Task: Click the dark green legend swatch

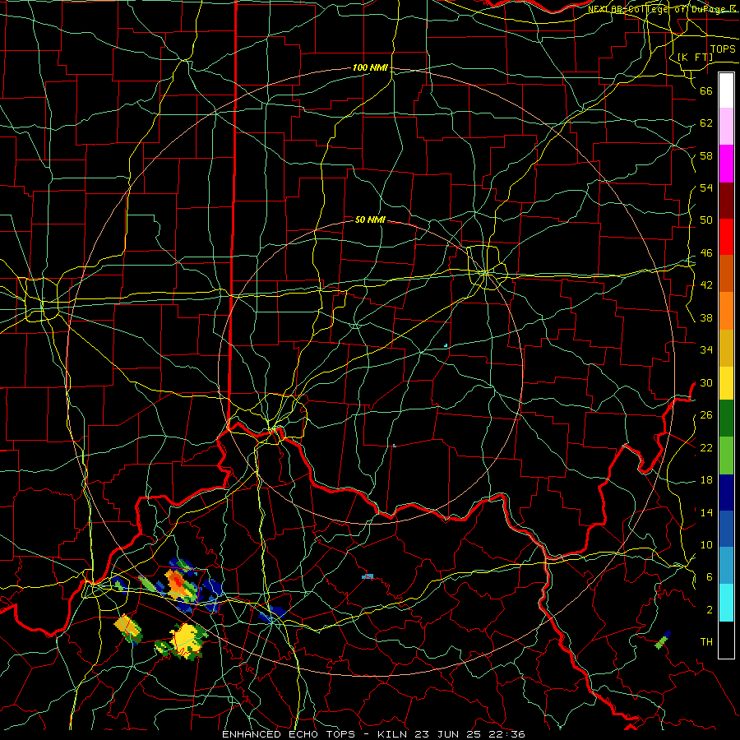Action: coord(726,419)
